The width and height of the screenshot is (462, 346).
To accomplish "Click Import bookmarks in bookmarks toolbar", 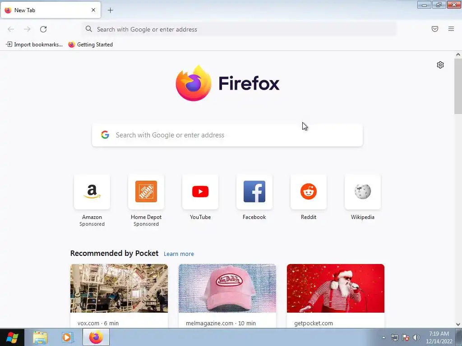I will tap(34, 45).
